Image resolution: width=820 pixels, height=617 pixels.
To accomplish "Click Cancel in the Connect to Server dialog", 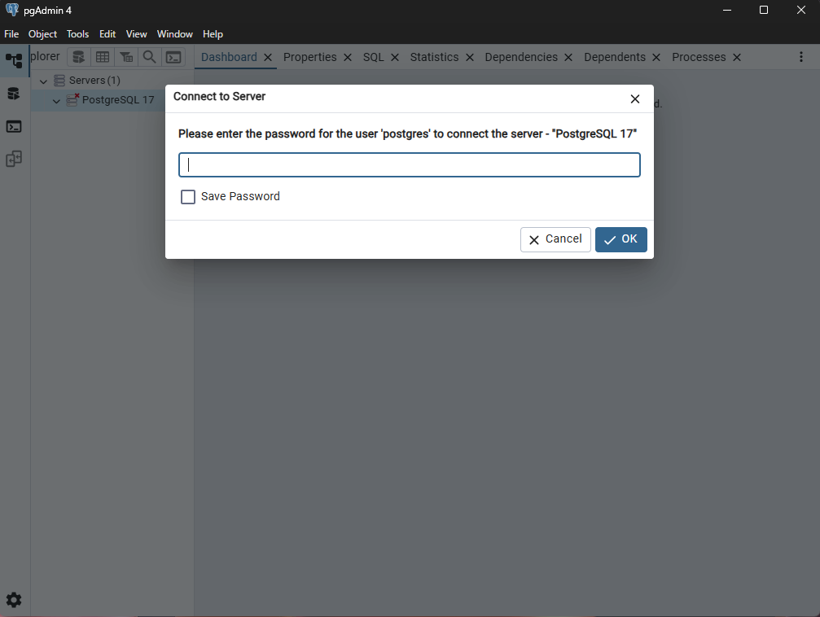I will (555, 239).
